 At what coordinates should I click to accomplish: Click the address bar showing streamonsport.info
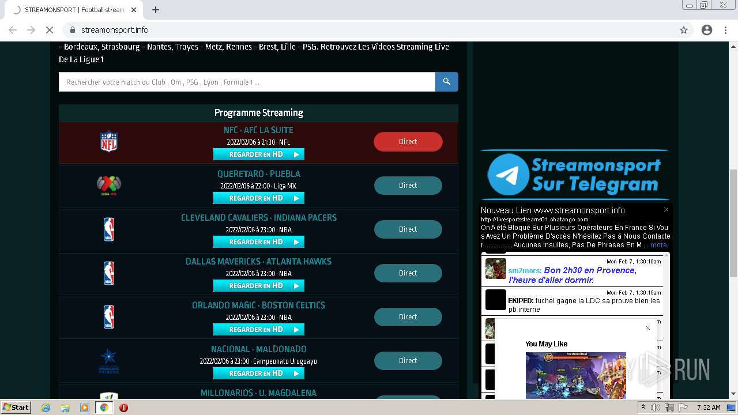pos(369,30)
